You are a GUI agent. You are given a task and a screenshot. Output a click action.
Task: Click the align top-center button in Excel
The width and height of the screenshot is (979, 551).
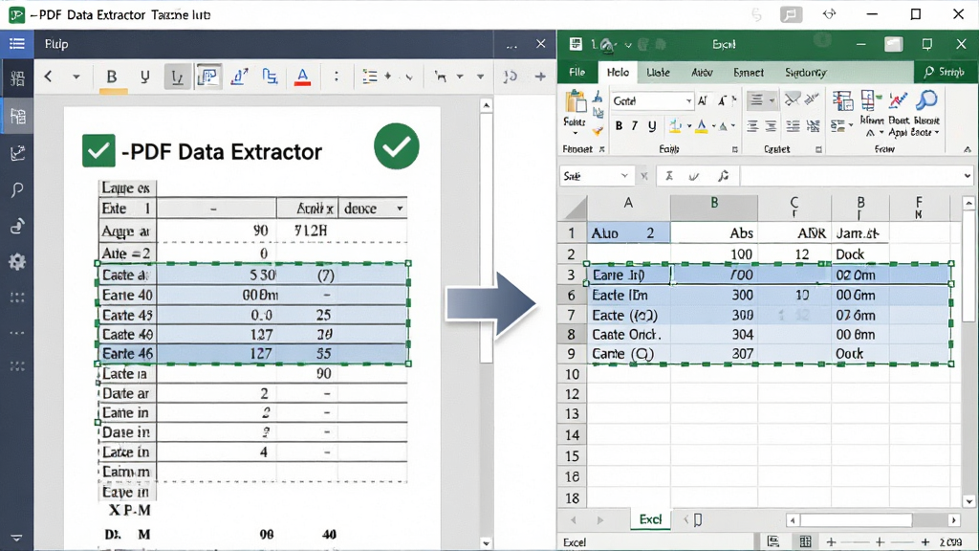pyautogui.click(x=756, y=99)
